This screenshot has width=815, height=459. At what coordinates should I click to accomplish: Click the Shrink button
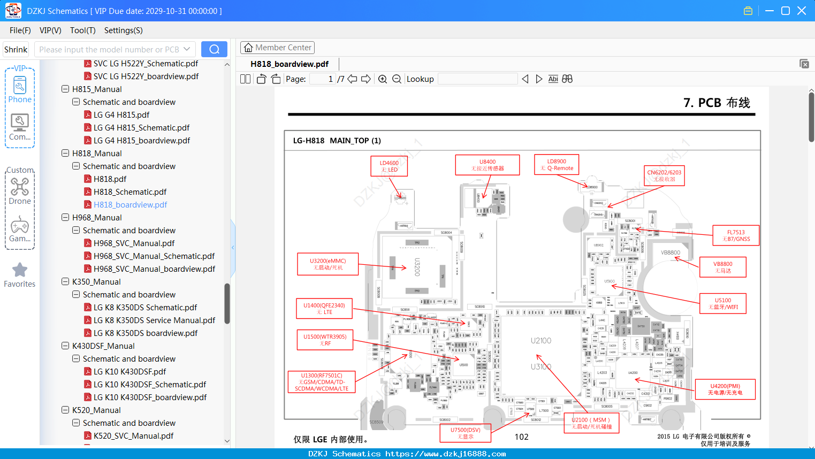click(16, 49)
